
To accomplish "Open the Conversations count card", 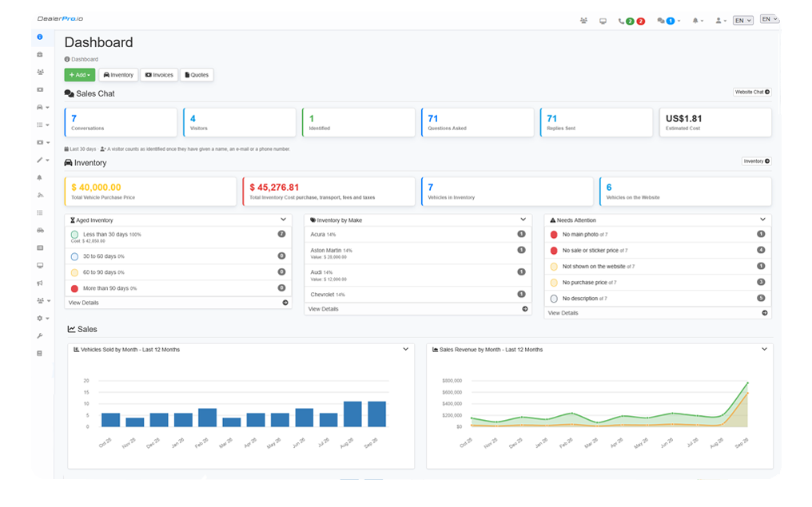I will coord(121,123).
